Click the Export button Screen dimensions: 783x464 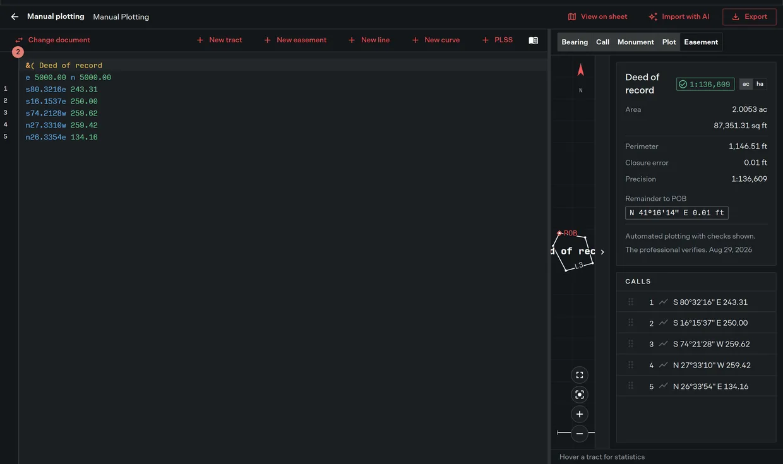750,17
